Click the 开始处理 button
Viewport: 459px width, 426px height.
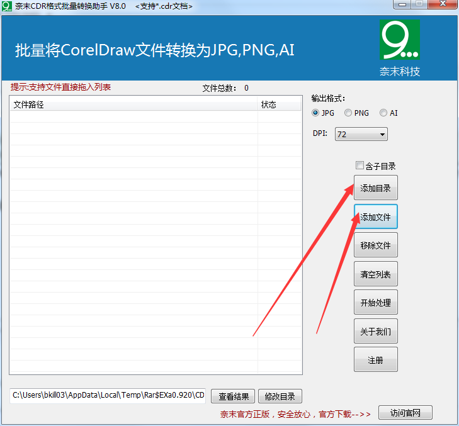pos(375,303)
